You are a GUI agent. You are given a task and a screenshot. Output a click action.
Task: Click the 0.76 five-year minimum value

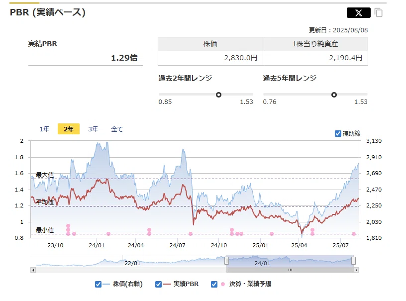(x=270, y=102)
